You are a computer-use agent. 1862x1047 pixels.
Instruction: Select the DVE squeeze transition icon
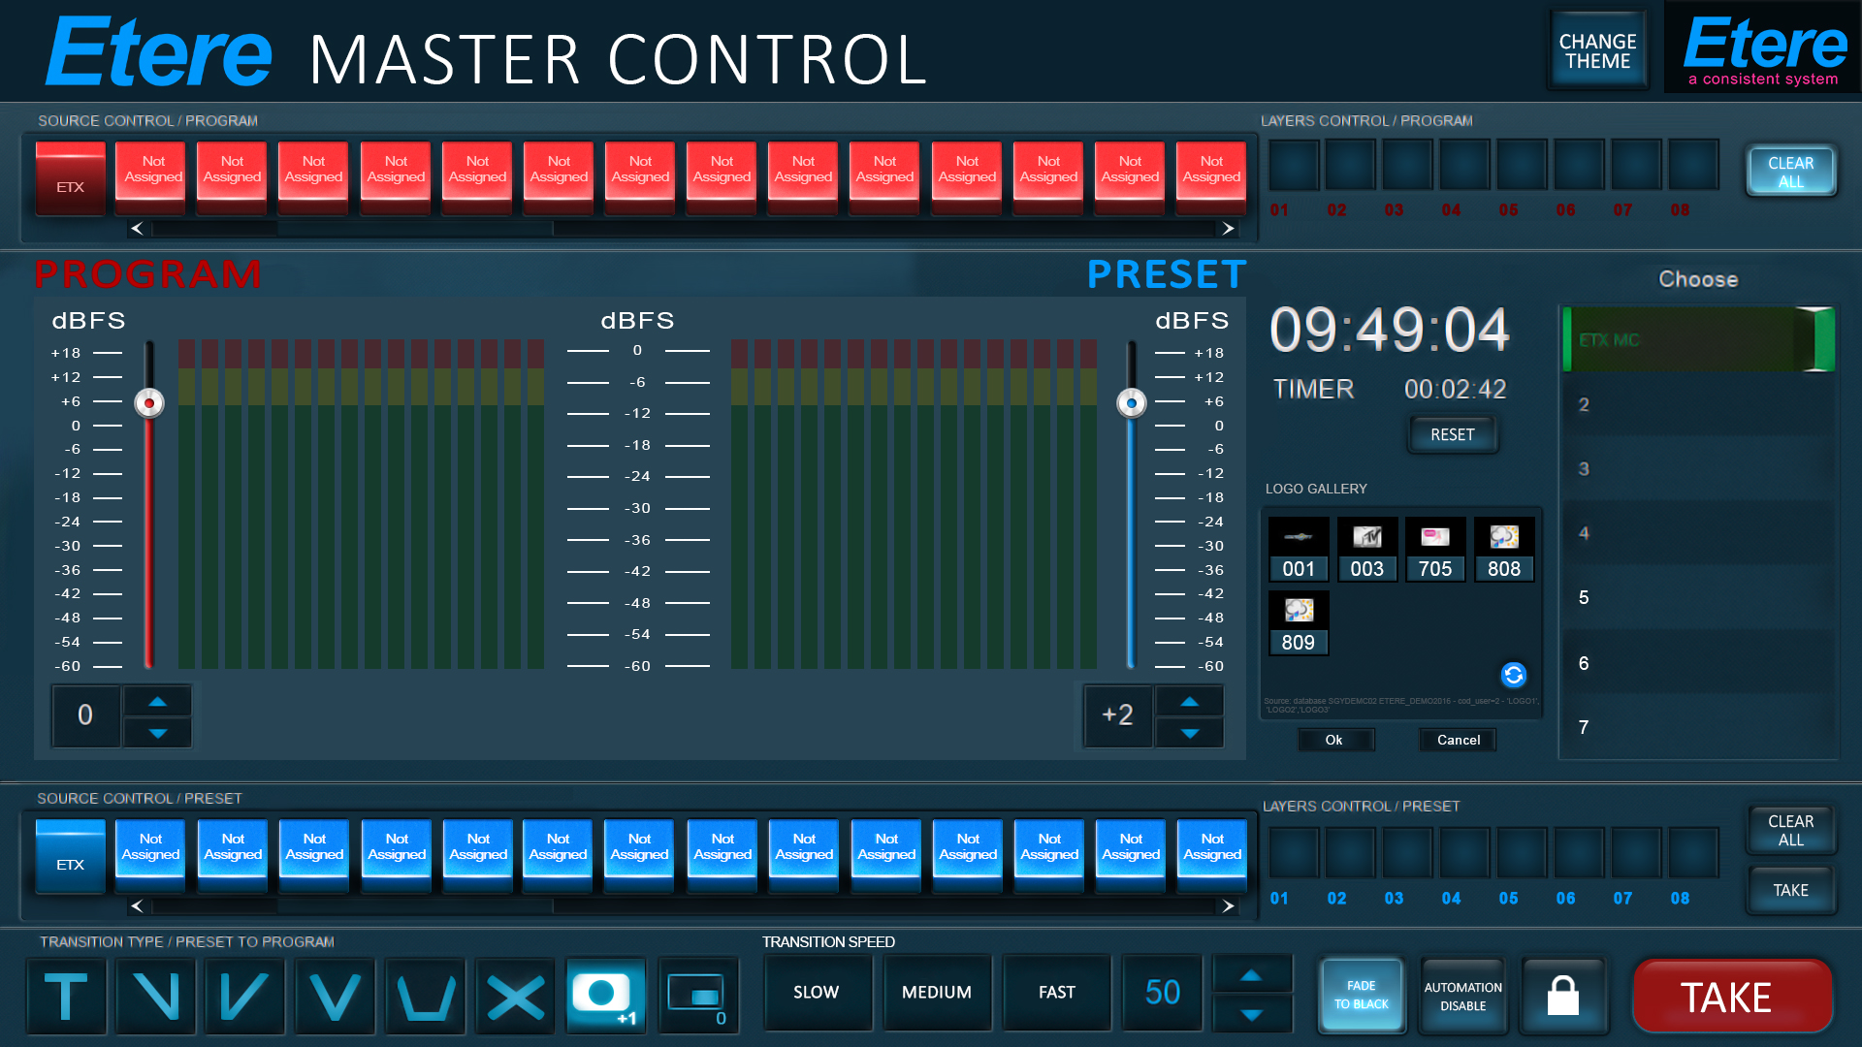click(698, 996)
